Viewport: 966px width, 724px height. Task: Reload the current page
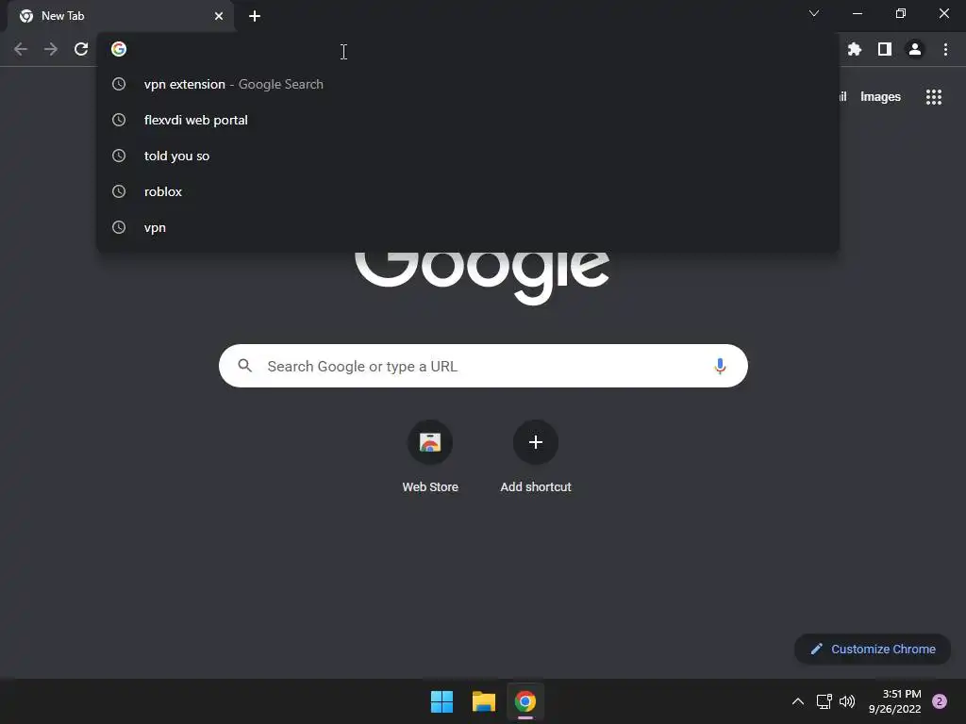(x=81, y=49)
